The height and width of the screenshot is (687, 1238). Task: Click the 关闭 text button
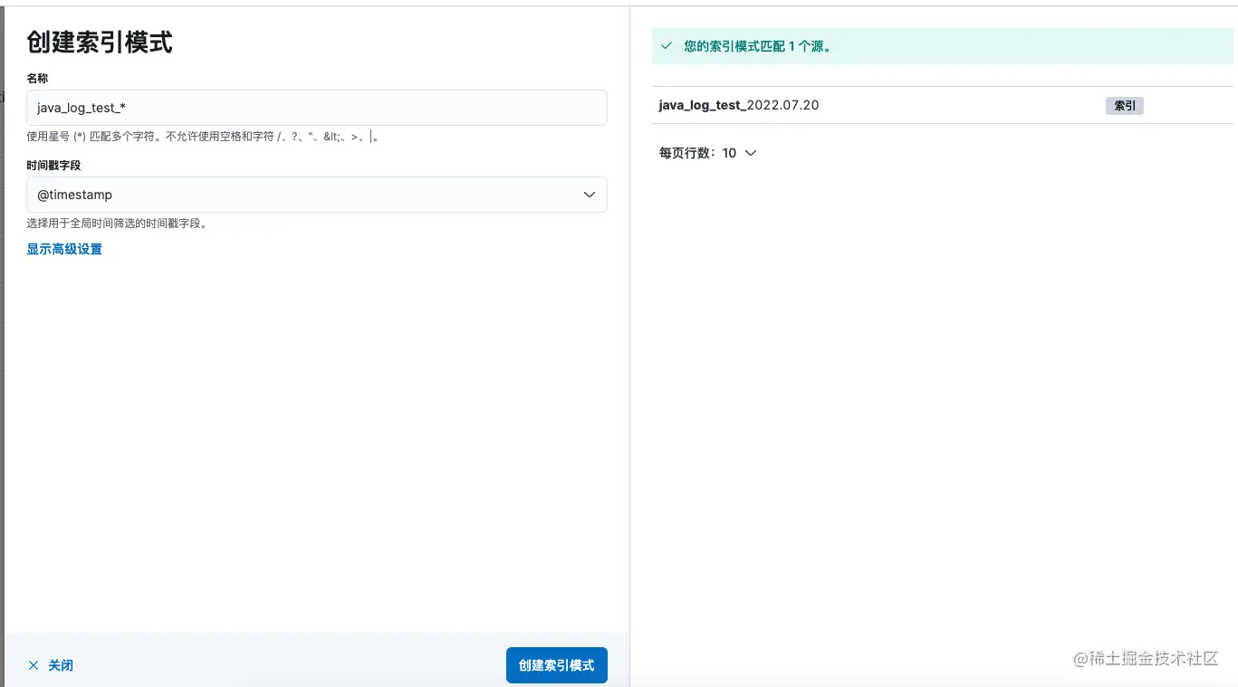click(x=61, y=665)
